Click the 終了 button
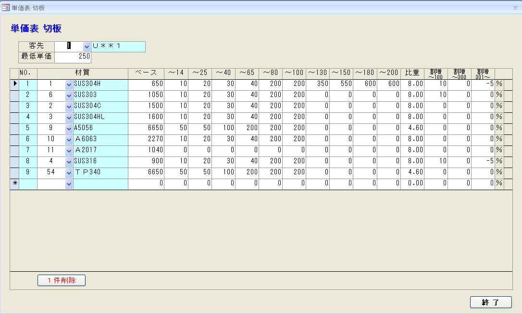The width and height of the screenshot is (522, 314). (490, 302)
